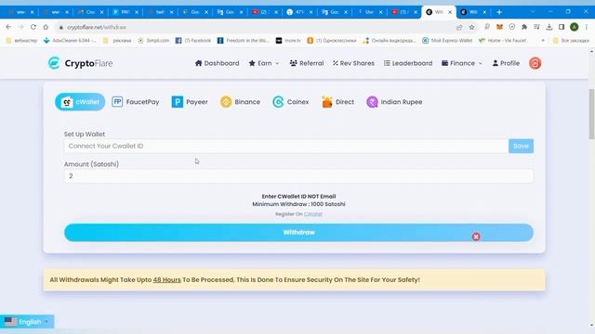Go forward in browser history
This screenshot has width=595, height=334.
pos(20,27)
